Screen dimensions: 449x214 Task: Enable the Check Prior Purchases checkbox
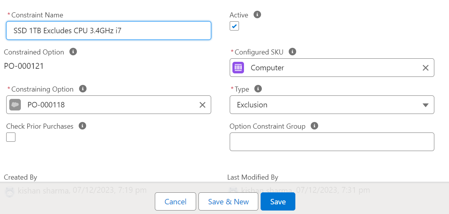[x=11, y=137]
